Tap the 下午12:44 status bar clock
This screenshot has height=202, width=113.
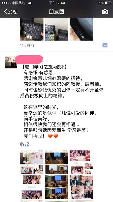(57, 3)
